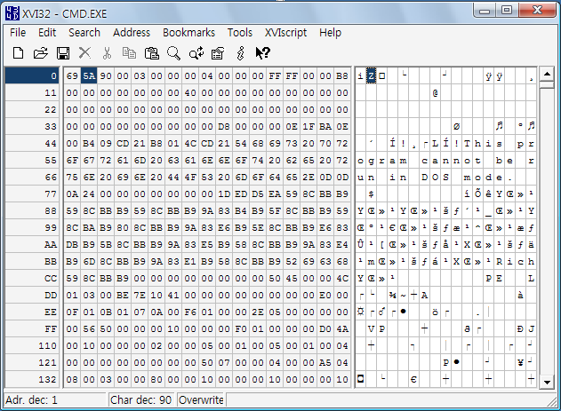The image size is (561, 411).
Task: Minimize the XVI32 window
Action: [x=485, y=11]
